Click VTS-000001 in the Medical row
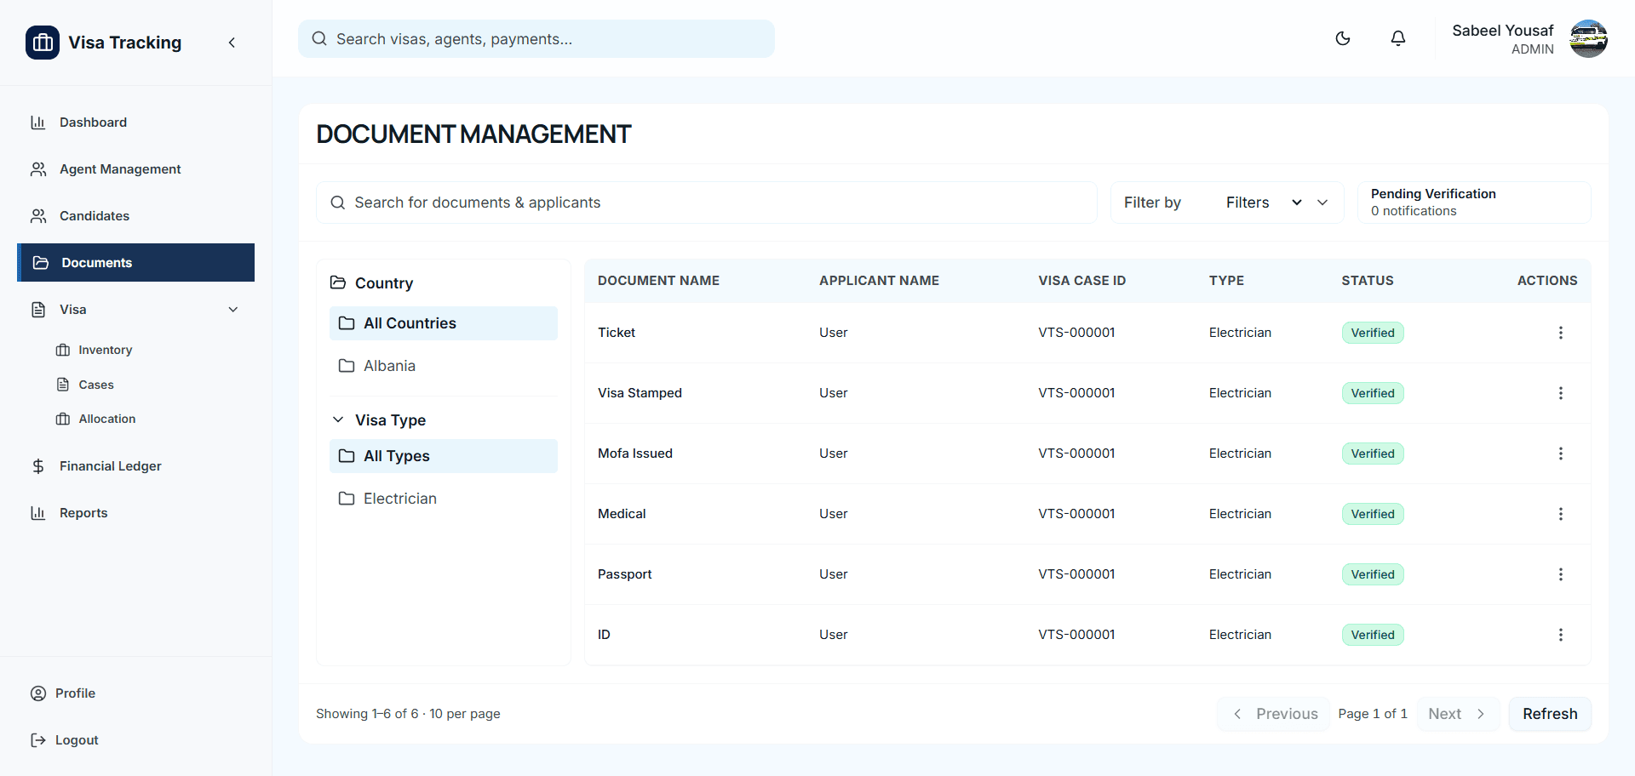This screenshot has height=776, width=1635. 1076,514
